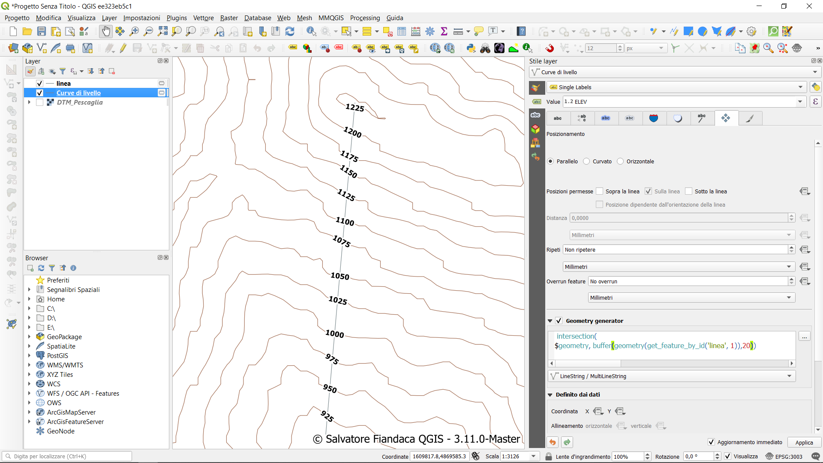Expand the DTM_Pescaglia tree item
Image resolution: width=823 pixels, height=463 pixels.
[29, 102]
